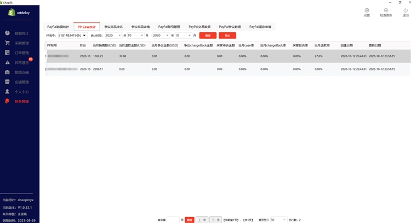Open the end month 10 dropdown
This screenshot has width=411, height=223.
(183, 36)
